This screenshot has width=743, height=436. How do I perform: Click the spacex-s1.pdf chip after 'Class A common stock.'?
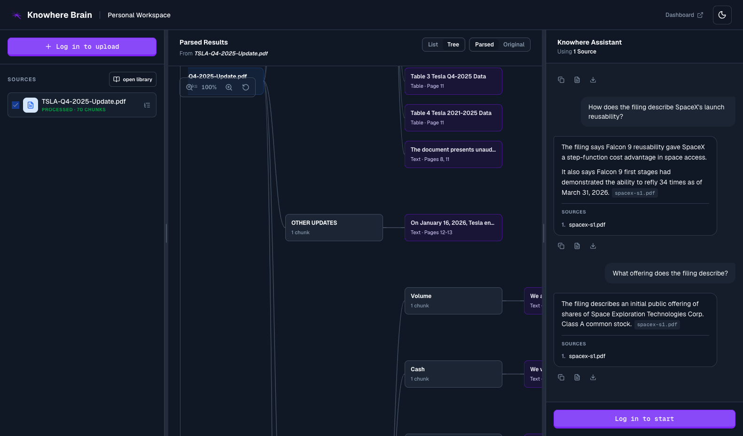coord(657,324)
